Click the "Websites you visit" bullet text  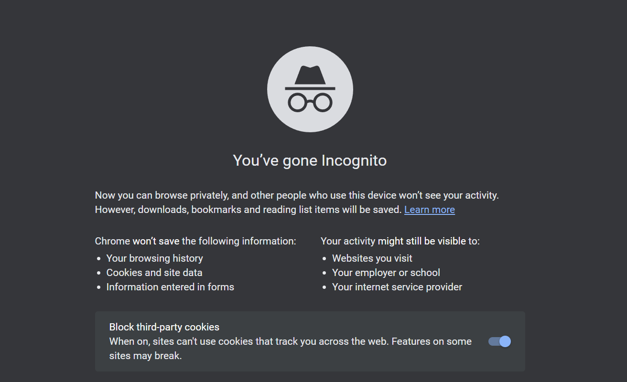click(372, 258)
